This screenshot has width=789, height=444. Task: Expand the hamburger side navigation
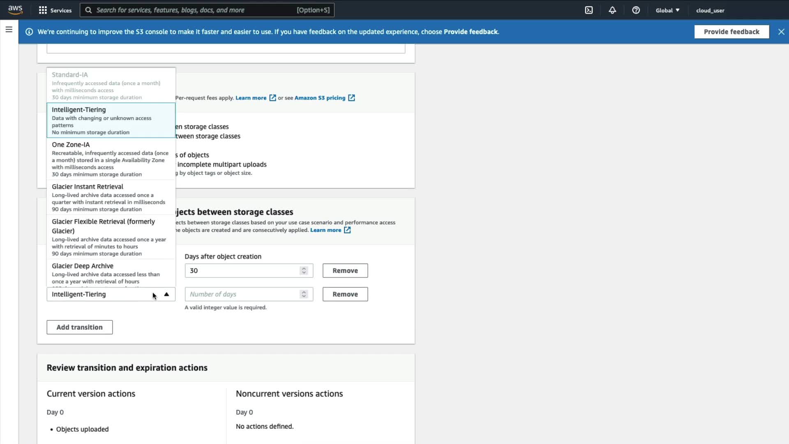pyautogui.click(x=9, y=30)
